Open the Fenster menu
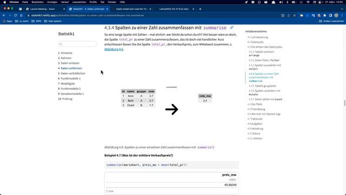 tap(112, 2)
